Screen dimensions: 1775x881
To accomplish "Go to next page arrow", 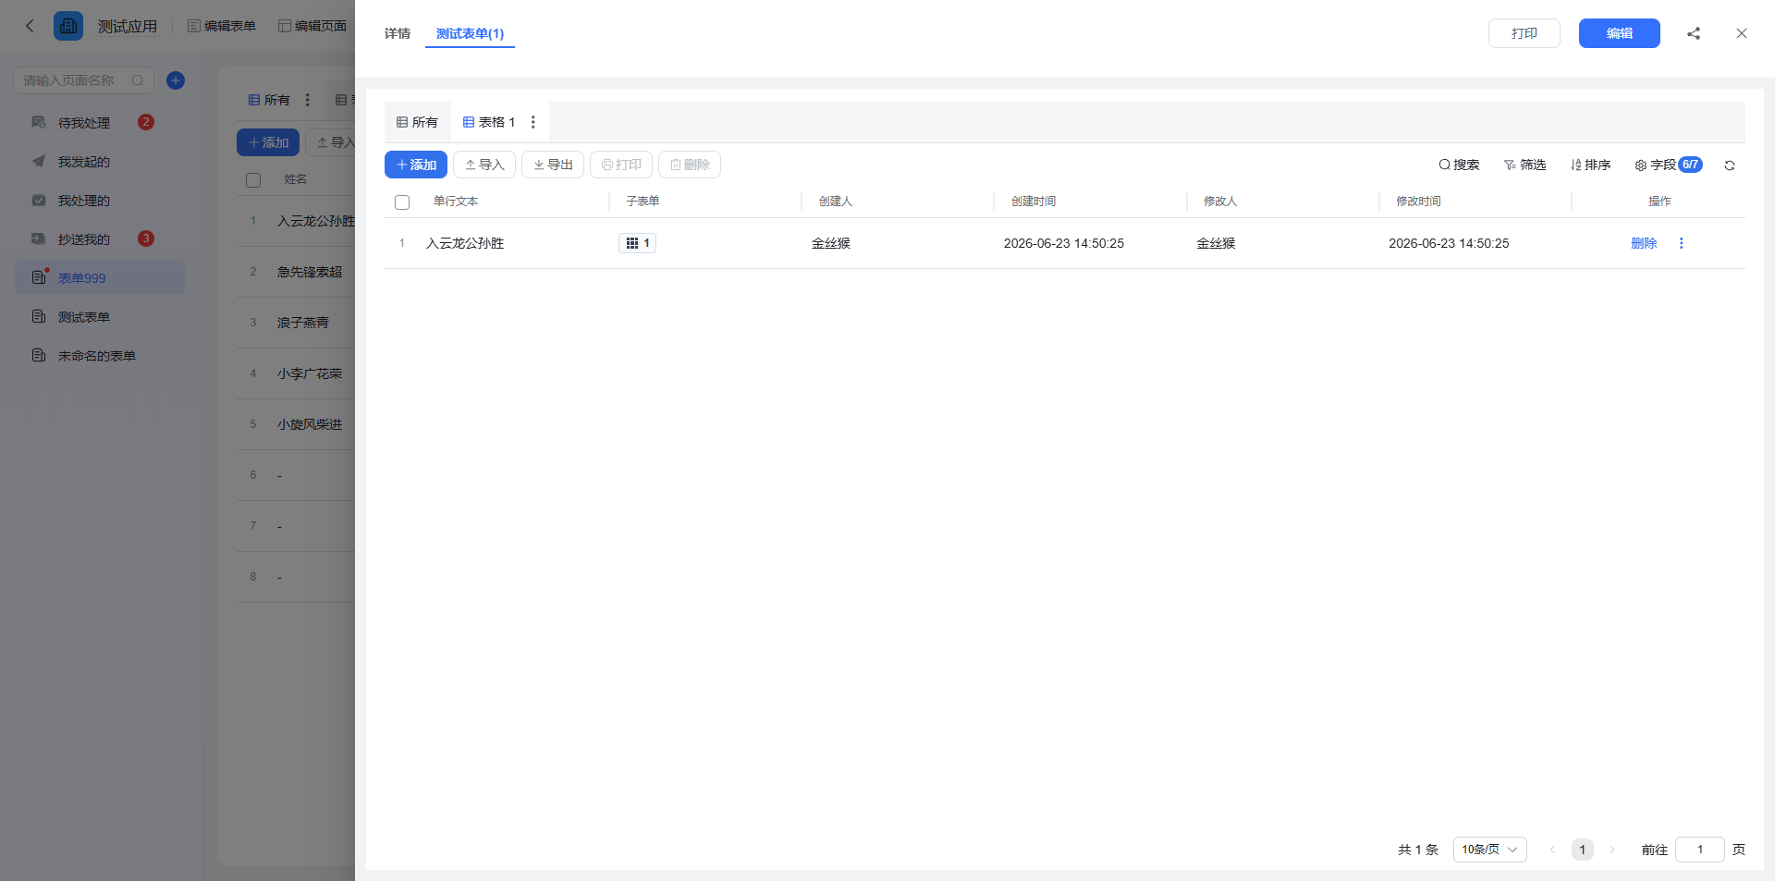I will [1612, 850].
